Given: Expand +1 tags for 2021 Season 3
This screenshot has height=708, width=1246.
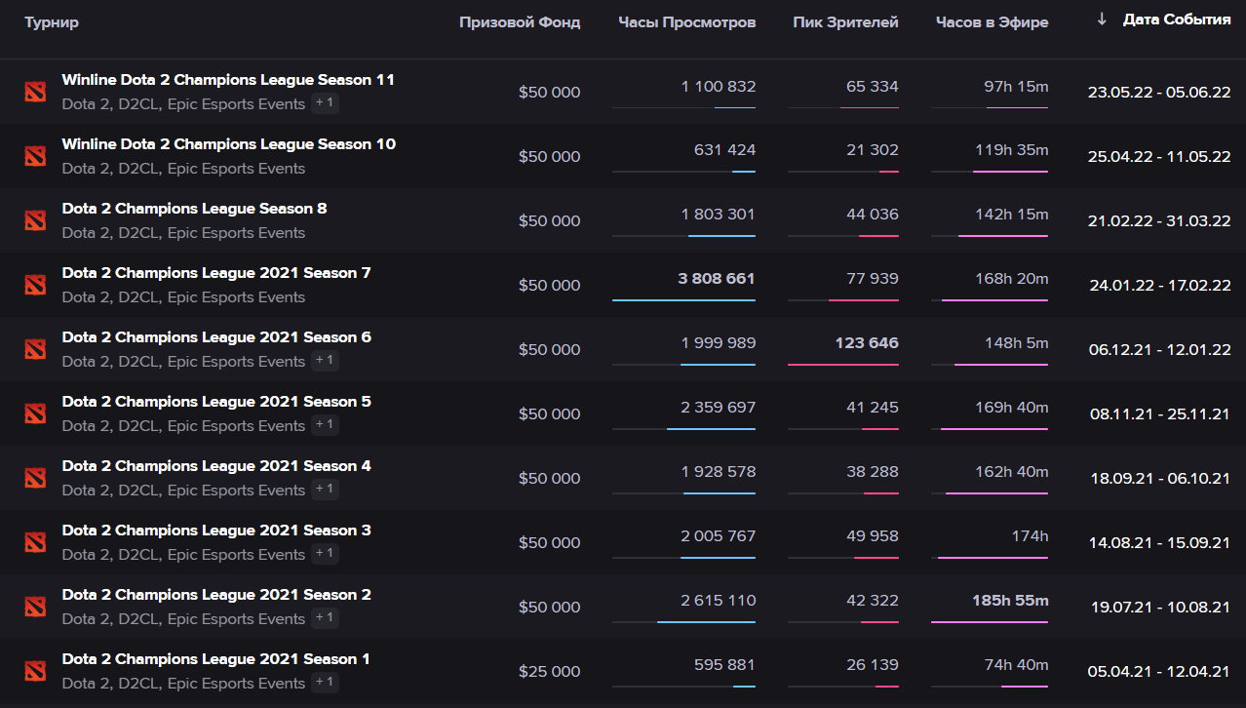Looking at the screenshot, I should (325, 554).
